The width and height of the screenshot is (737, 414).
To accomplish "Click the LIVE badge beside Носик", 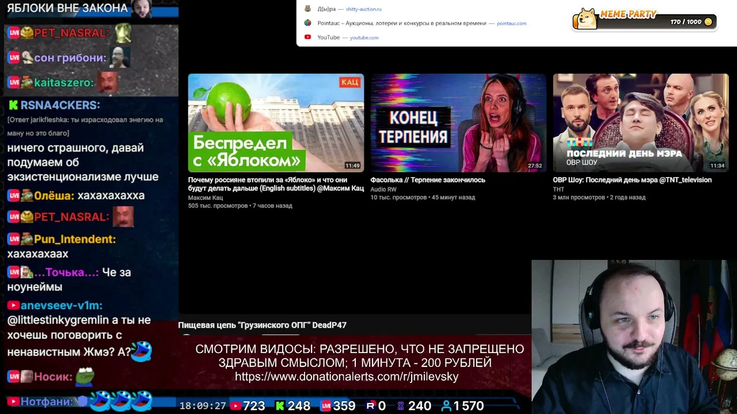I will (x=14, y=377).
